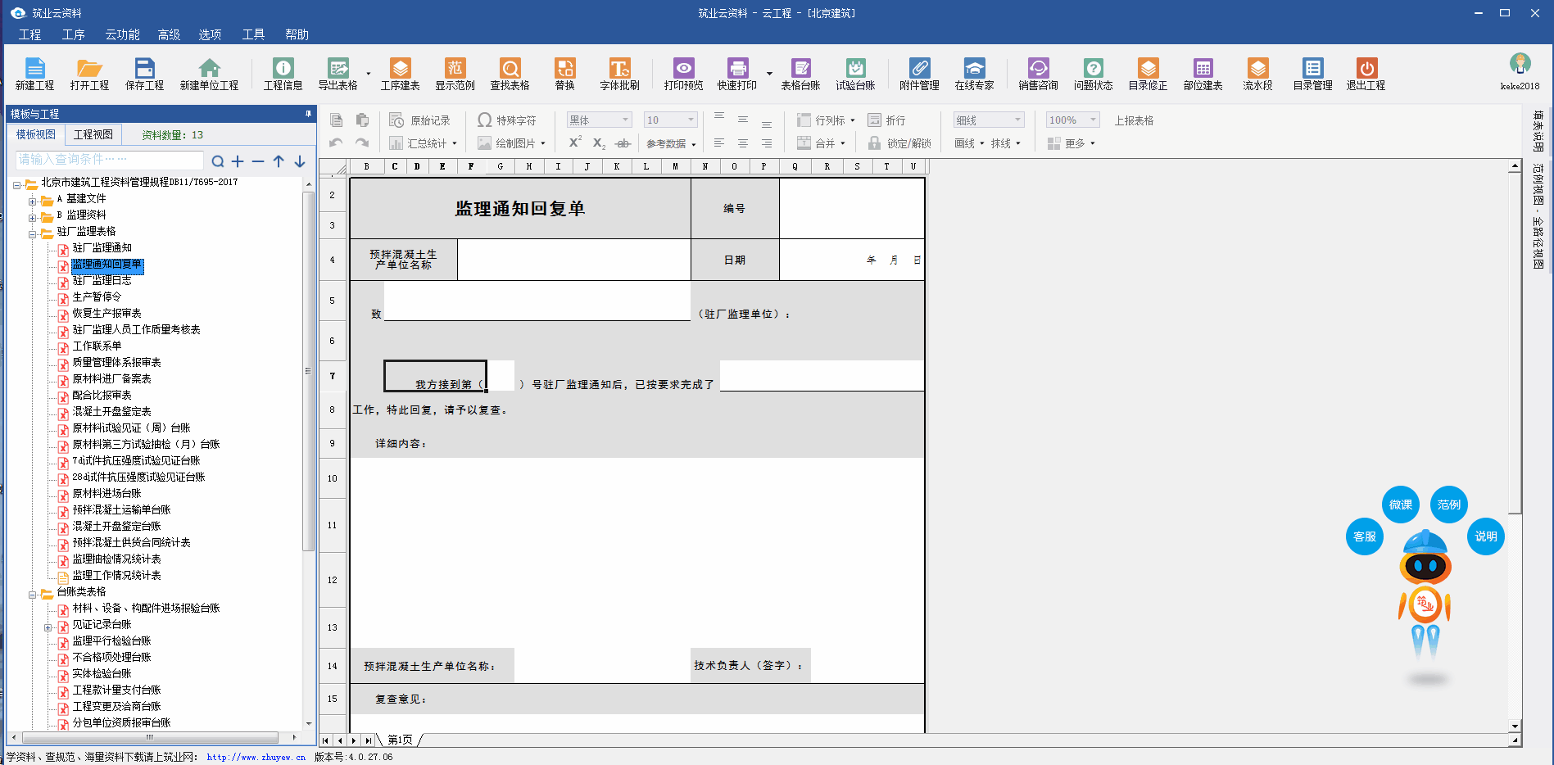Click the search magnifier beside query box
The image size is (1554, 765).
coord(218,161)
